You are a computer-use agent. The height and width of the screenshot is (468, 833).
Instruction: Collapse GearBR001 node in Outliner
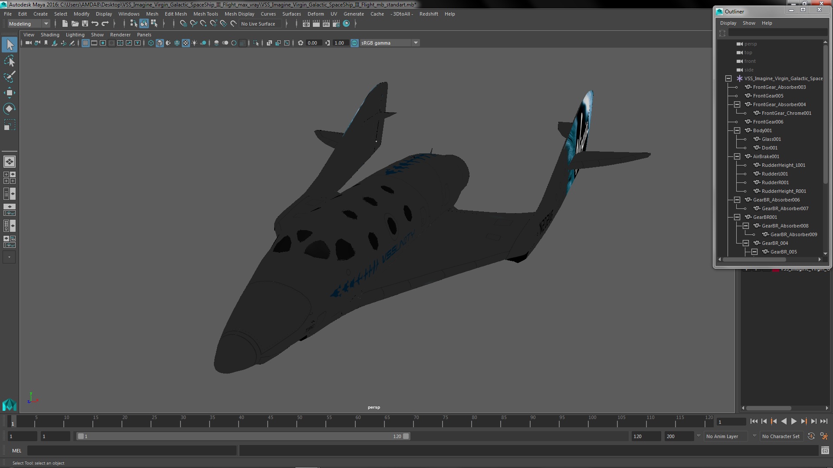[x=737, y=217]
